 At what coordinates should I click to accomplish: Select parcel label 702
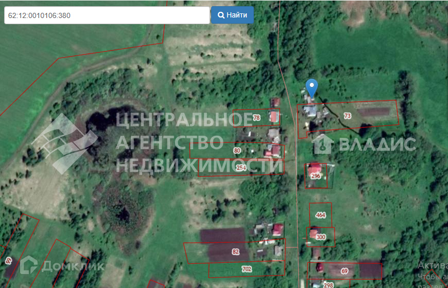click(247, 269)
